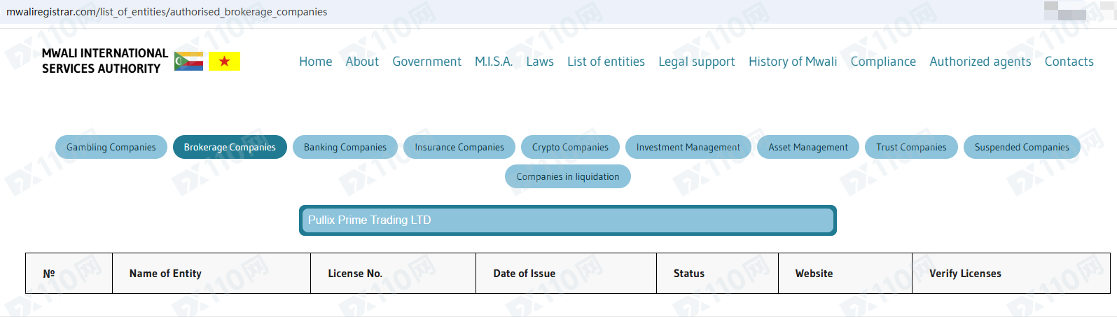1117x317 pixels.
Task: Click the Comoros flag icon
Action: [x=188, y=61]
